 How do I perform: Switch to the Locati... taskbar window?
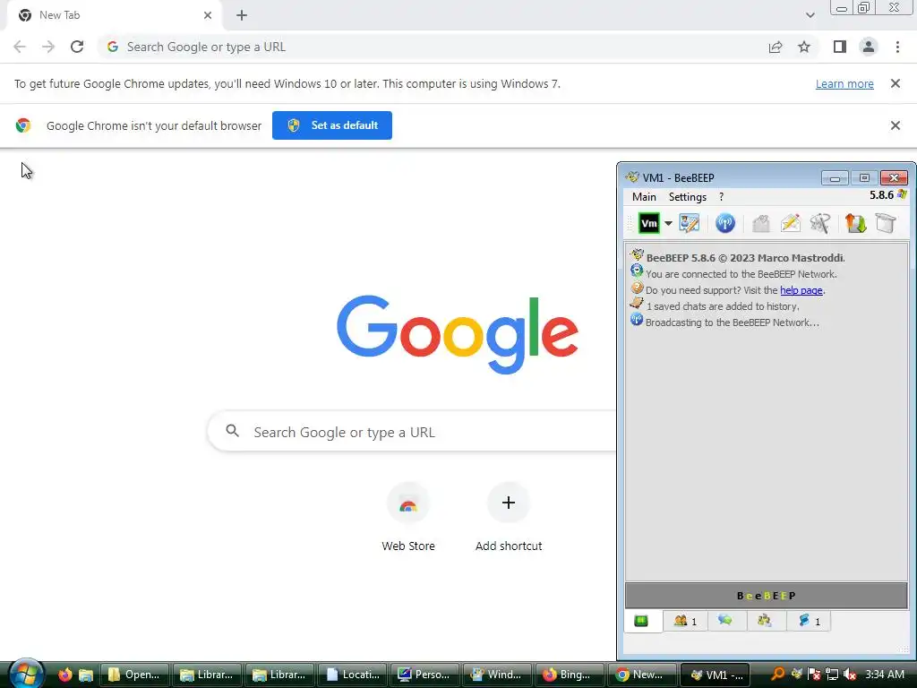352,675
